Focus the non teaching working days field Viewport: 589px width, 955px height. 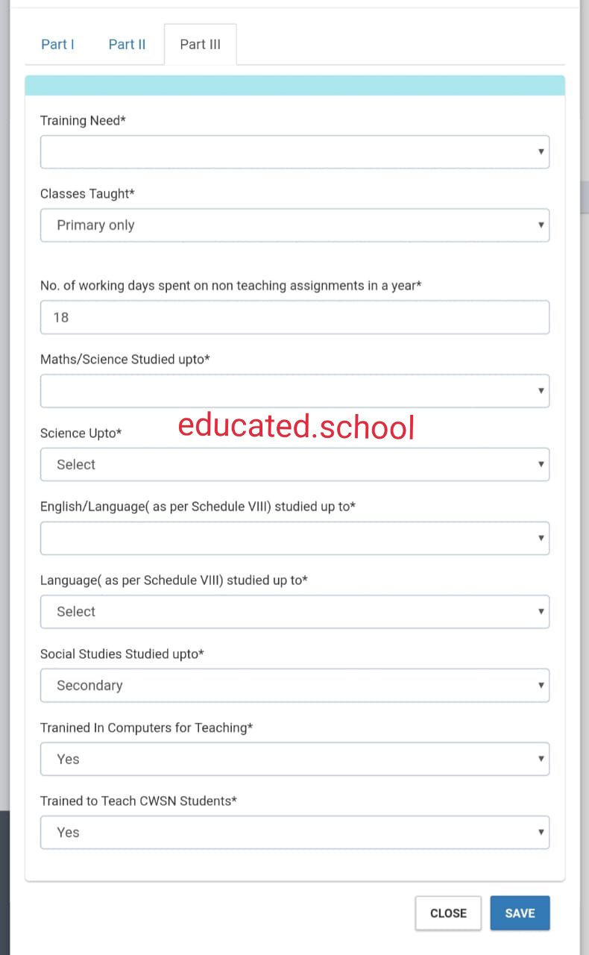[294, 317]
